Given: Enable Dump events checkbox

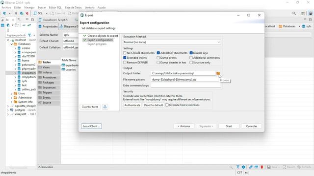Looking at the screenshot, I should 158,58.
